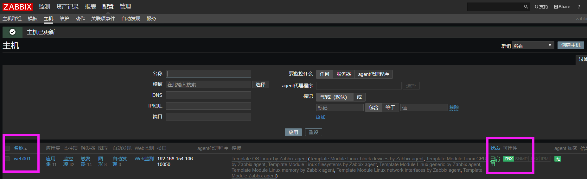Open Template Module Linux memory link
Screen dimensions: 587x179
(x=283, y=170)
